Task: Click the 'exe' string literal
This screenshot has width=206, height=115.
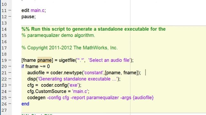Action: coord(73,85)
